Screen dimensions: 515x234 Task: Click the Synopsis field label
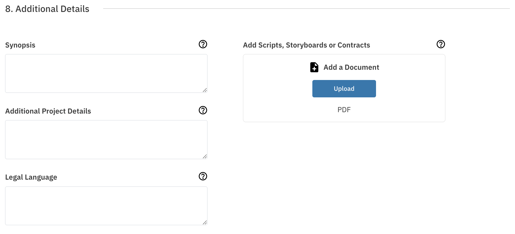[20, 45]
